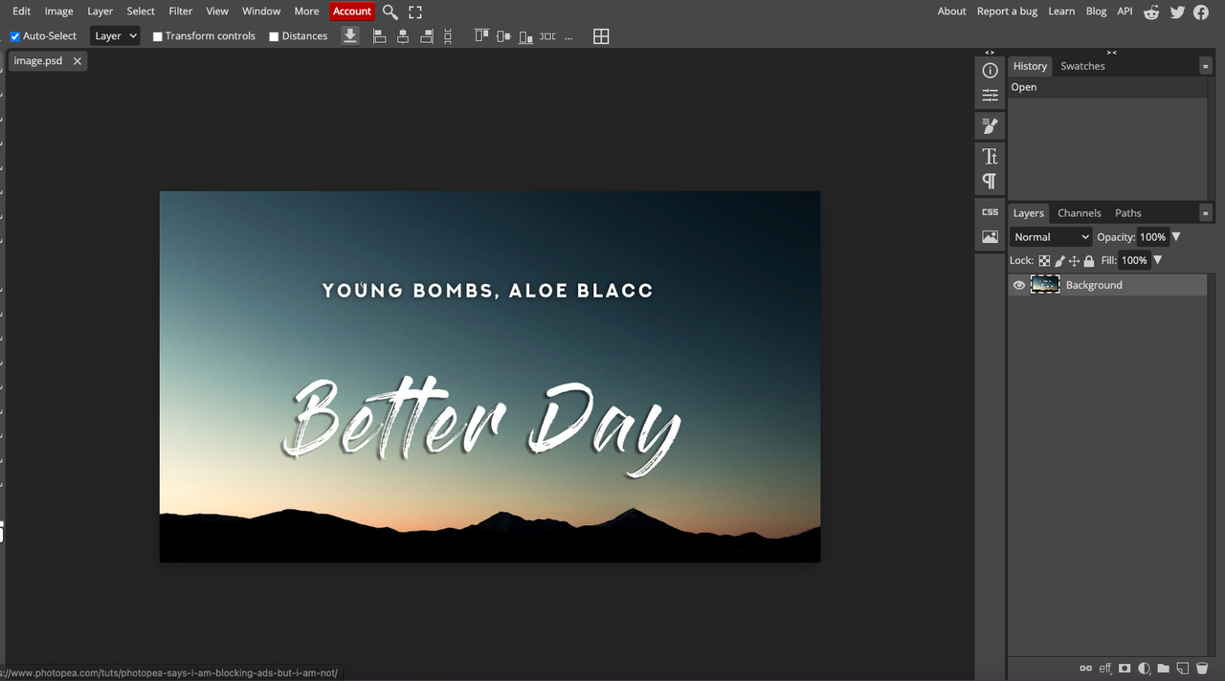Open the Layer menu

pos(100,11)
